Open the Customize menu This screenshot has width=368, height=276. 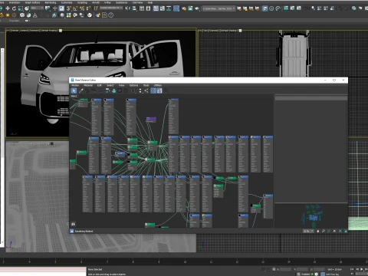click(67, 2)
